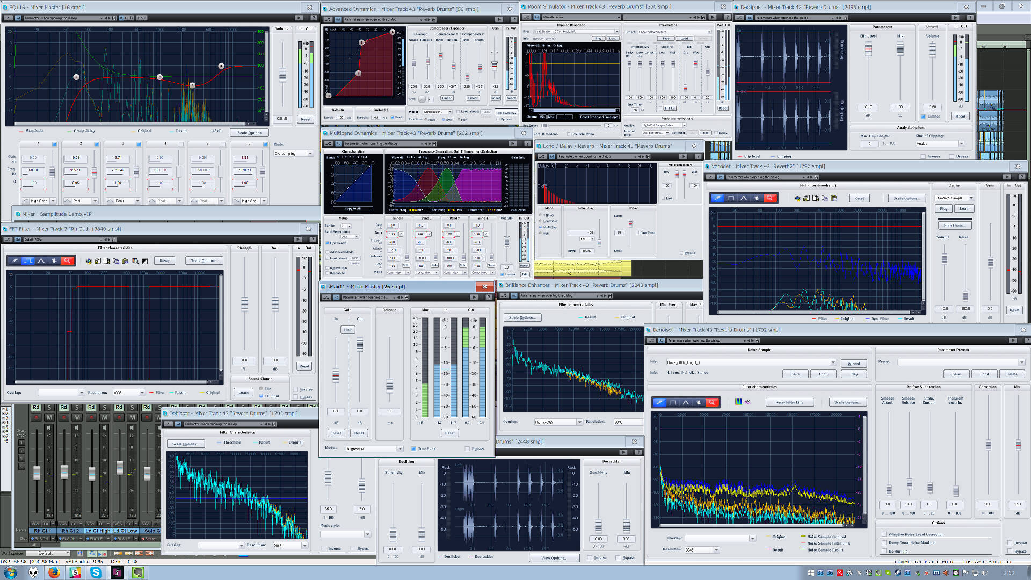
Task: Open the High Pass filter type dropdown in EQ116
Action: pos(42,201)
